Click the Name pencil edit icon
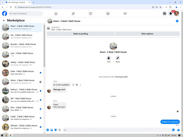The height and width of the screenshot is (137, 183). 117,58
